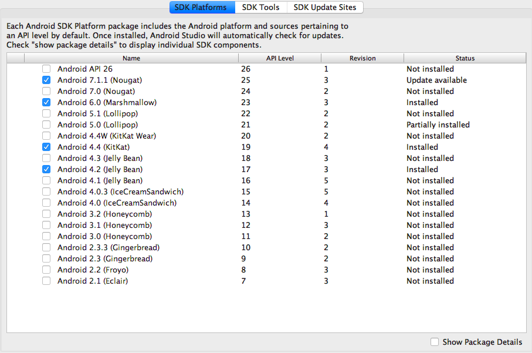Uncheck Android 6.0 (Marshmallow) checkbox
This screenshot has height=353, width=532.
(x=46, y=102)
